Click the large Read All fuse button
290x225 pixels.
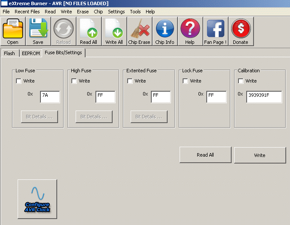pos(205,155)
